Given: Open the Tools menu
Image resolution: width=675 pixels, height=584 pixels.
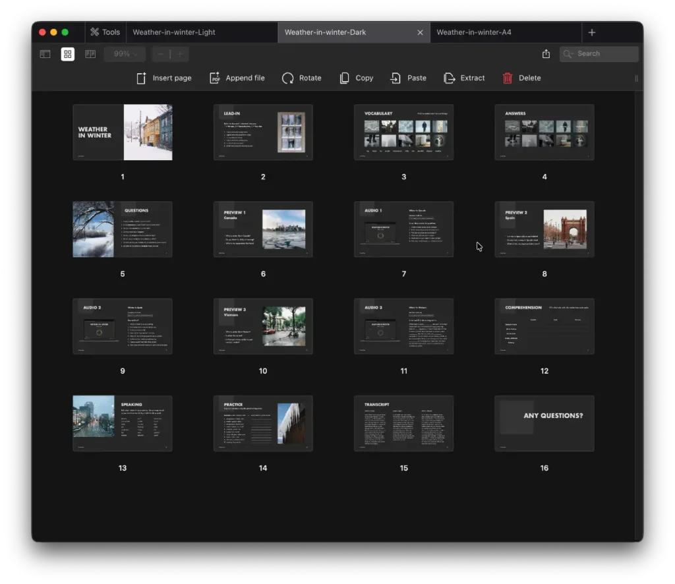Looking at the screenshot, I should [x=105, y=32].
